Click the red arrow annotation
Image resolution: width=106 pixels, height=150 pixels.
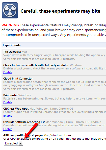pyautogui.click(x=31, y=130)
